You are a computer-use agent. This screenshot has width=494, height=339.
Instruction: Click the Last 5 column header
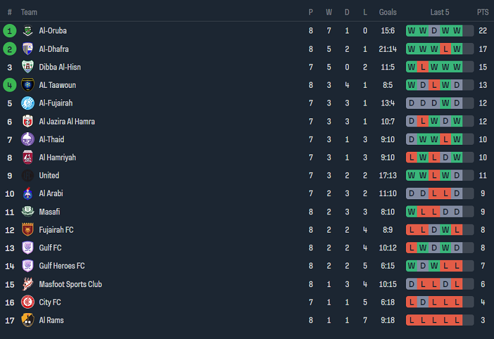pyautogui.click(x=440, y=12)
